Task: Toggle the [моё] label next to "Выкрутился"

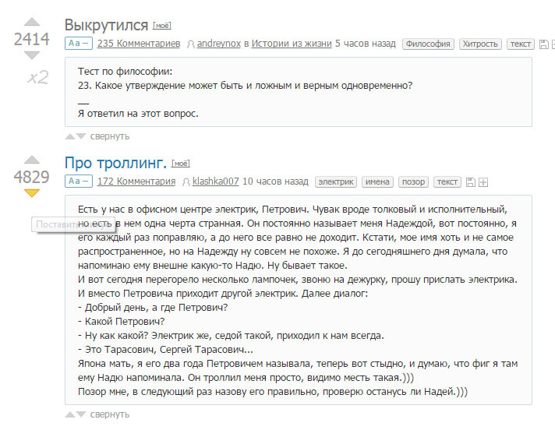Action: tap(163, 26)
